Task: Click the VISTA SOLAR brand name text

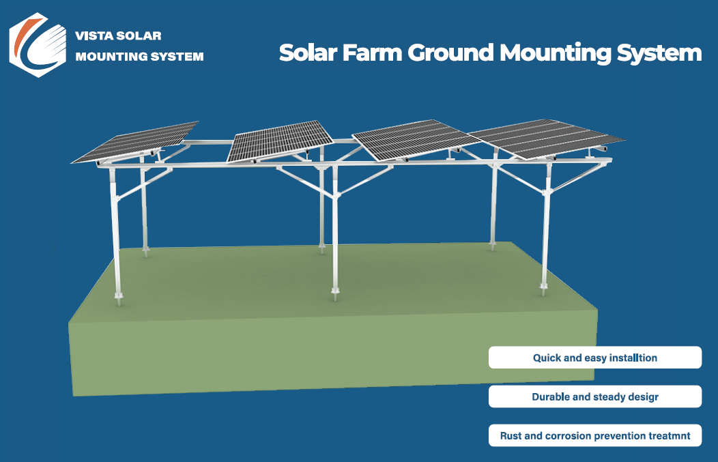Action: click(118, 35)
